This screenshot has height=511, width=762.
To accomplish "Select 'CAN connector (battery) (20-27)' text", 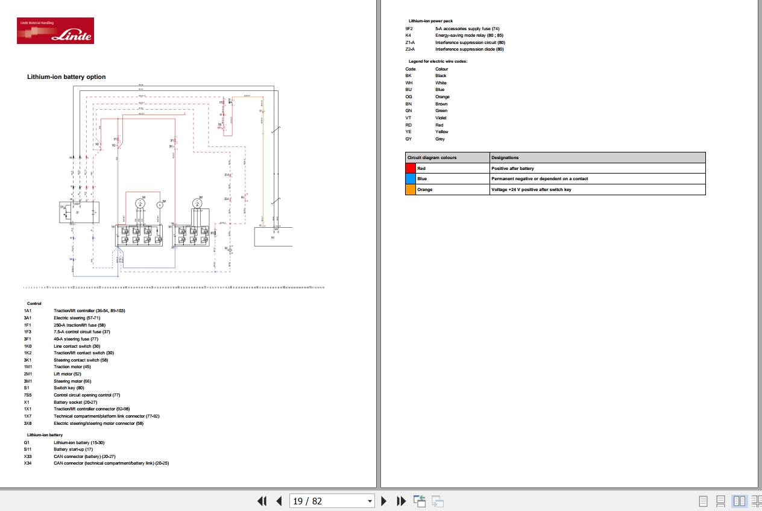I will pos(84,456).
